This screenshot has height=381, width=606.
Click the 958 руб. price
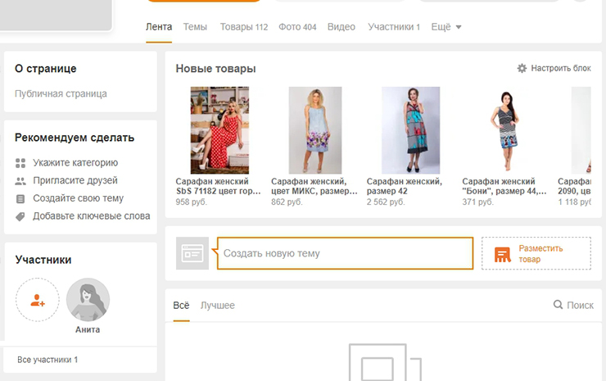coord(192,202)
